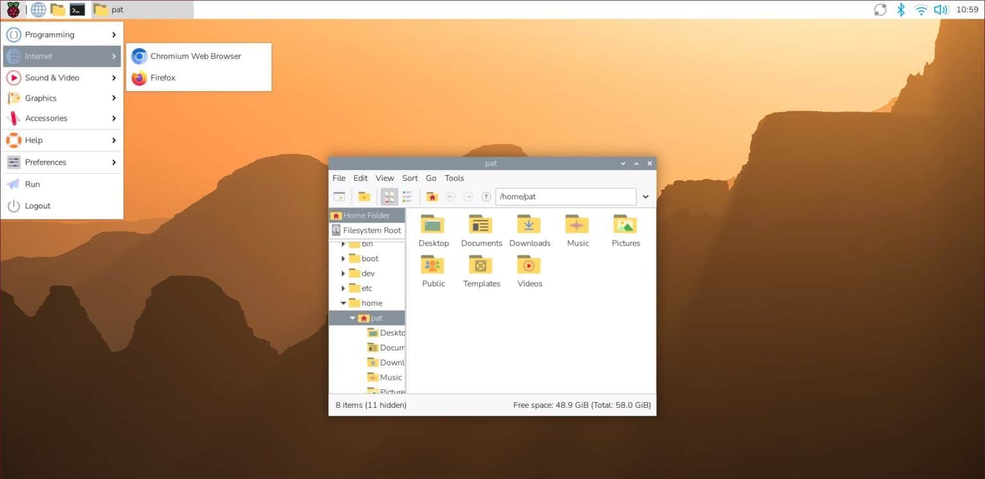The height and width of the screenshot is (479, 985).
Task: Switch to detailed list view
Action: point(407,196)
